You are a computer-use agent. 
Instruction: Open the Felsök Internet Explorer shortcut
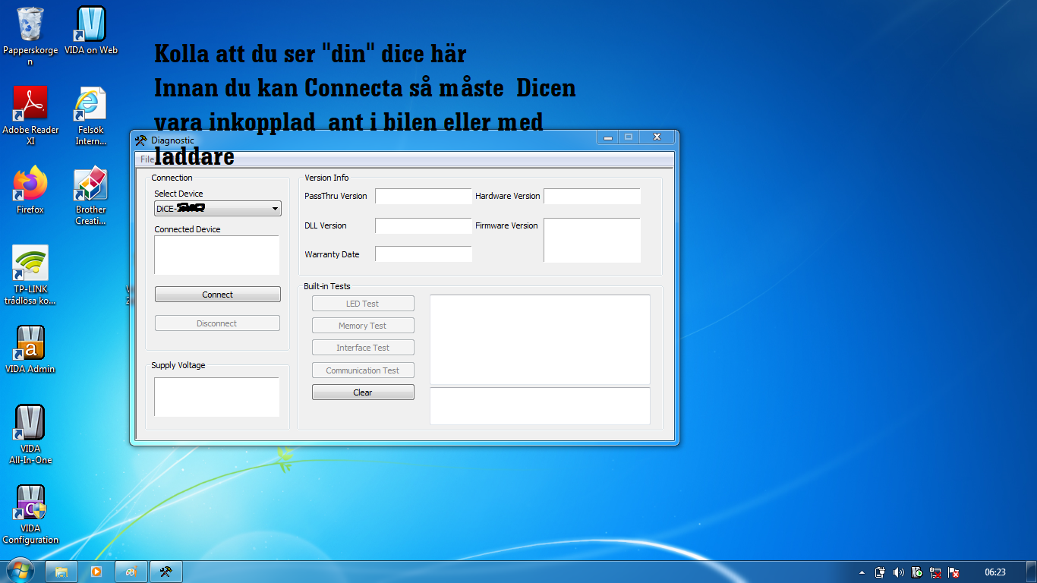click(91, 115)
